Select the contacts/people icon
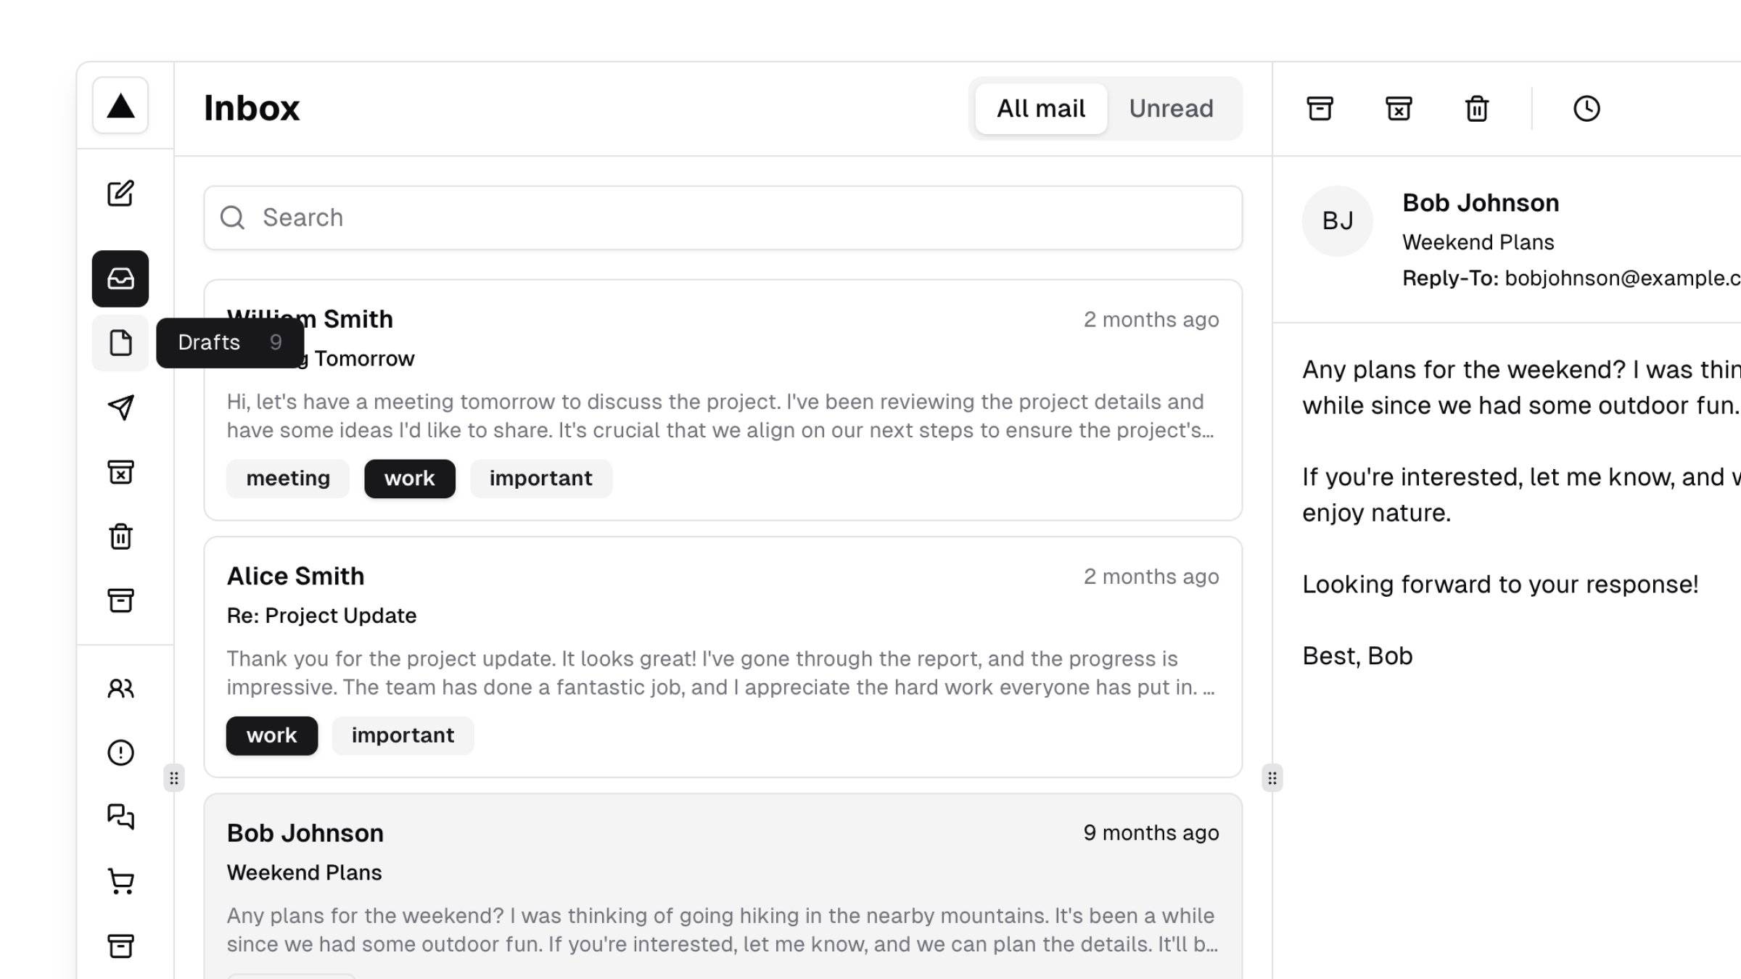 click(x=120, y=687)
